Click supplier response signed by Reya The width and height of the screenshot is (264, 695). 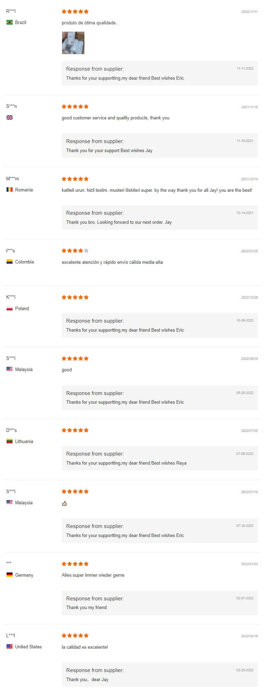pyautogui.click(x=159, y=458)
